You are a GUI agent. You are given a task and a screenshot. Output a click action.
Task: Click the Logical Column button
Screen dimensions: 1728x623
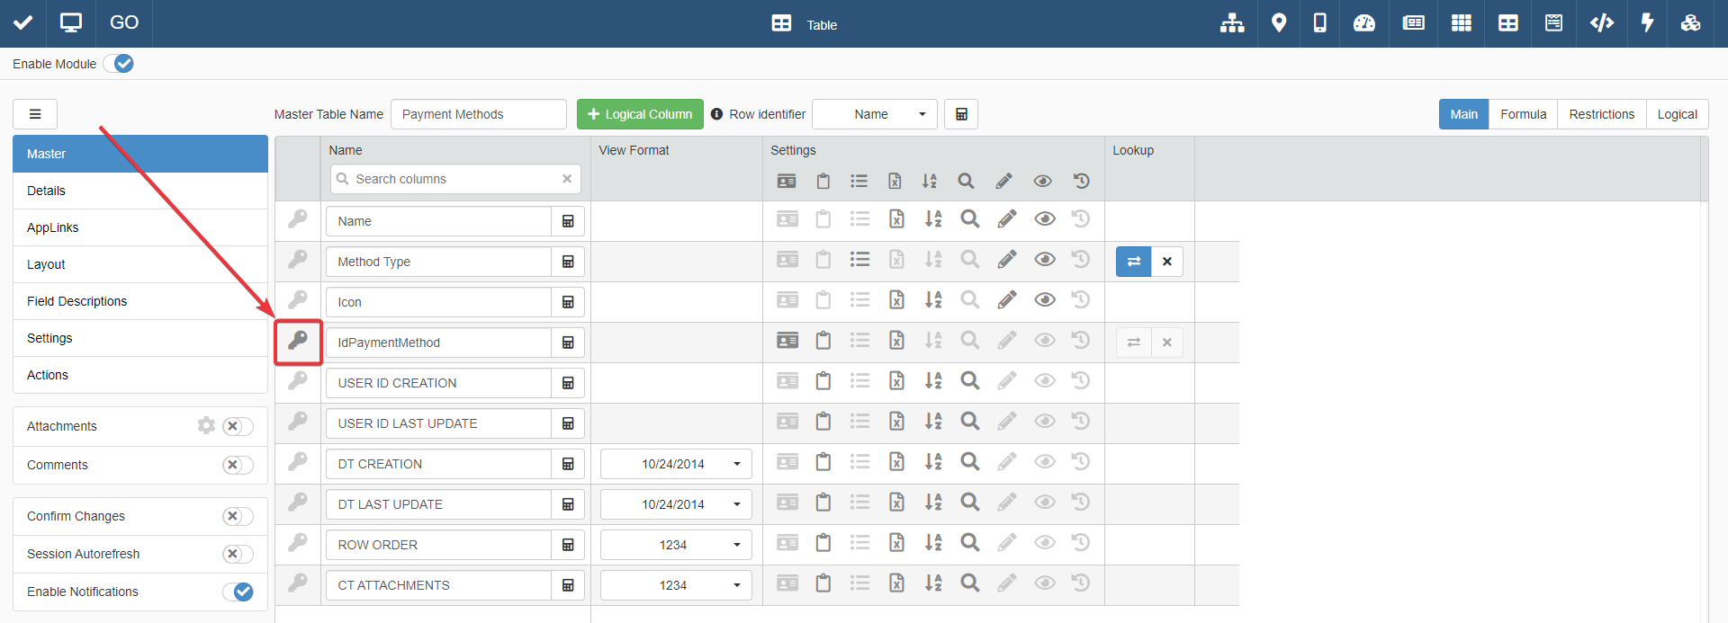640,114
